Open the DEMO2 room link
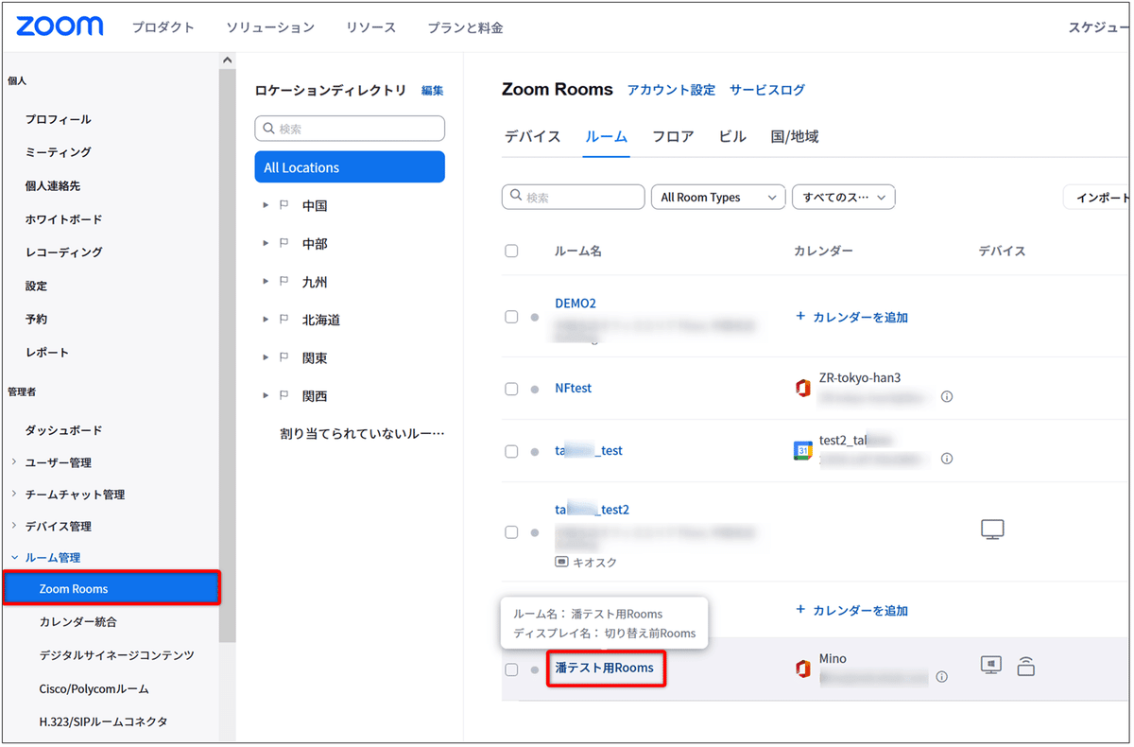 coord(576,304)
